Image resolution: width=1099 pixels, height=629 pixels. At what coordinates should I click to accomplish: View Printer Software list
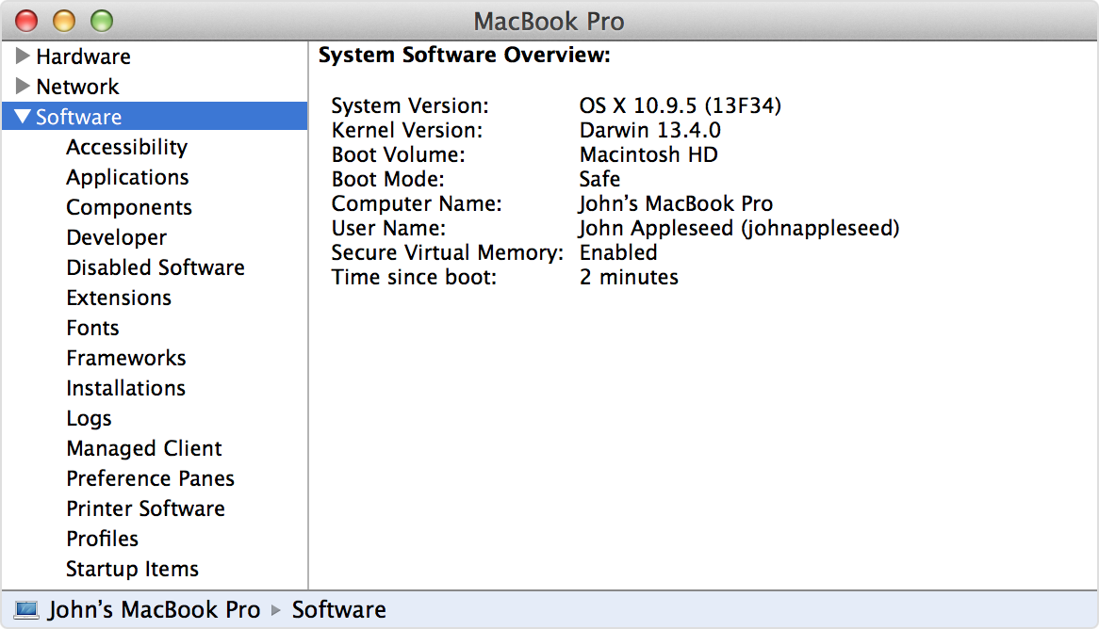[x=145, y=508]
